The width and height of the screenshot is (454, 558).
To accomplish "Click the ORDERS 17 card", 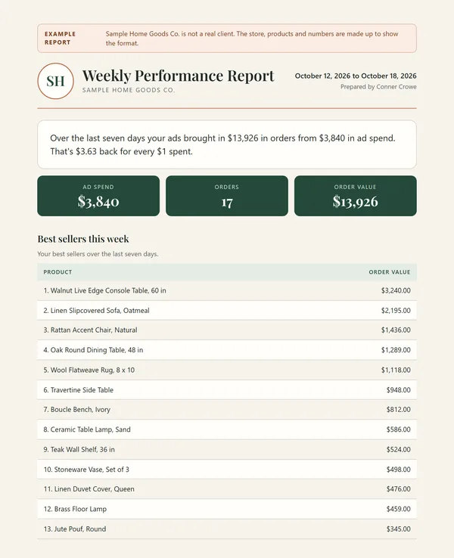I will (227, 196).
